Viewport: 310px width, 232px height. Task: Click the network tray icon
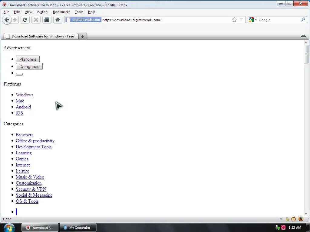pyautogui.click(x=278, y=228)
